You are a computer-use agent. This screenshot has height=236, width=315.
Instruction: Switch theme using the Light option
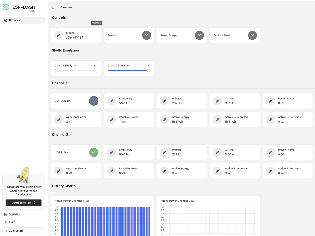pyautogui.click(x=24, y=222)
